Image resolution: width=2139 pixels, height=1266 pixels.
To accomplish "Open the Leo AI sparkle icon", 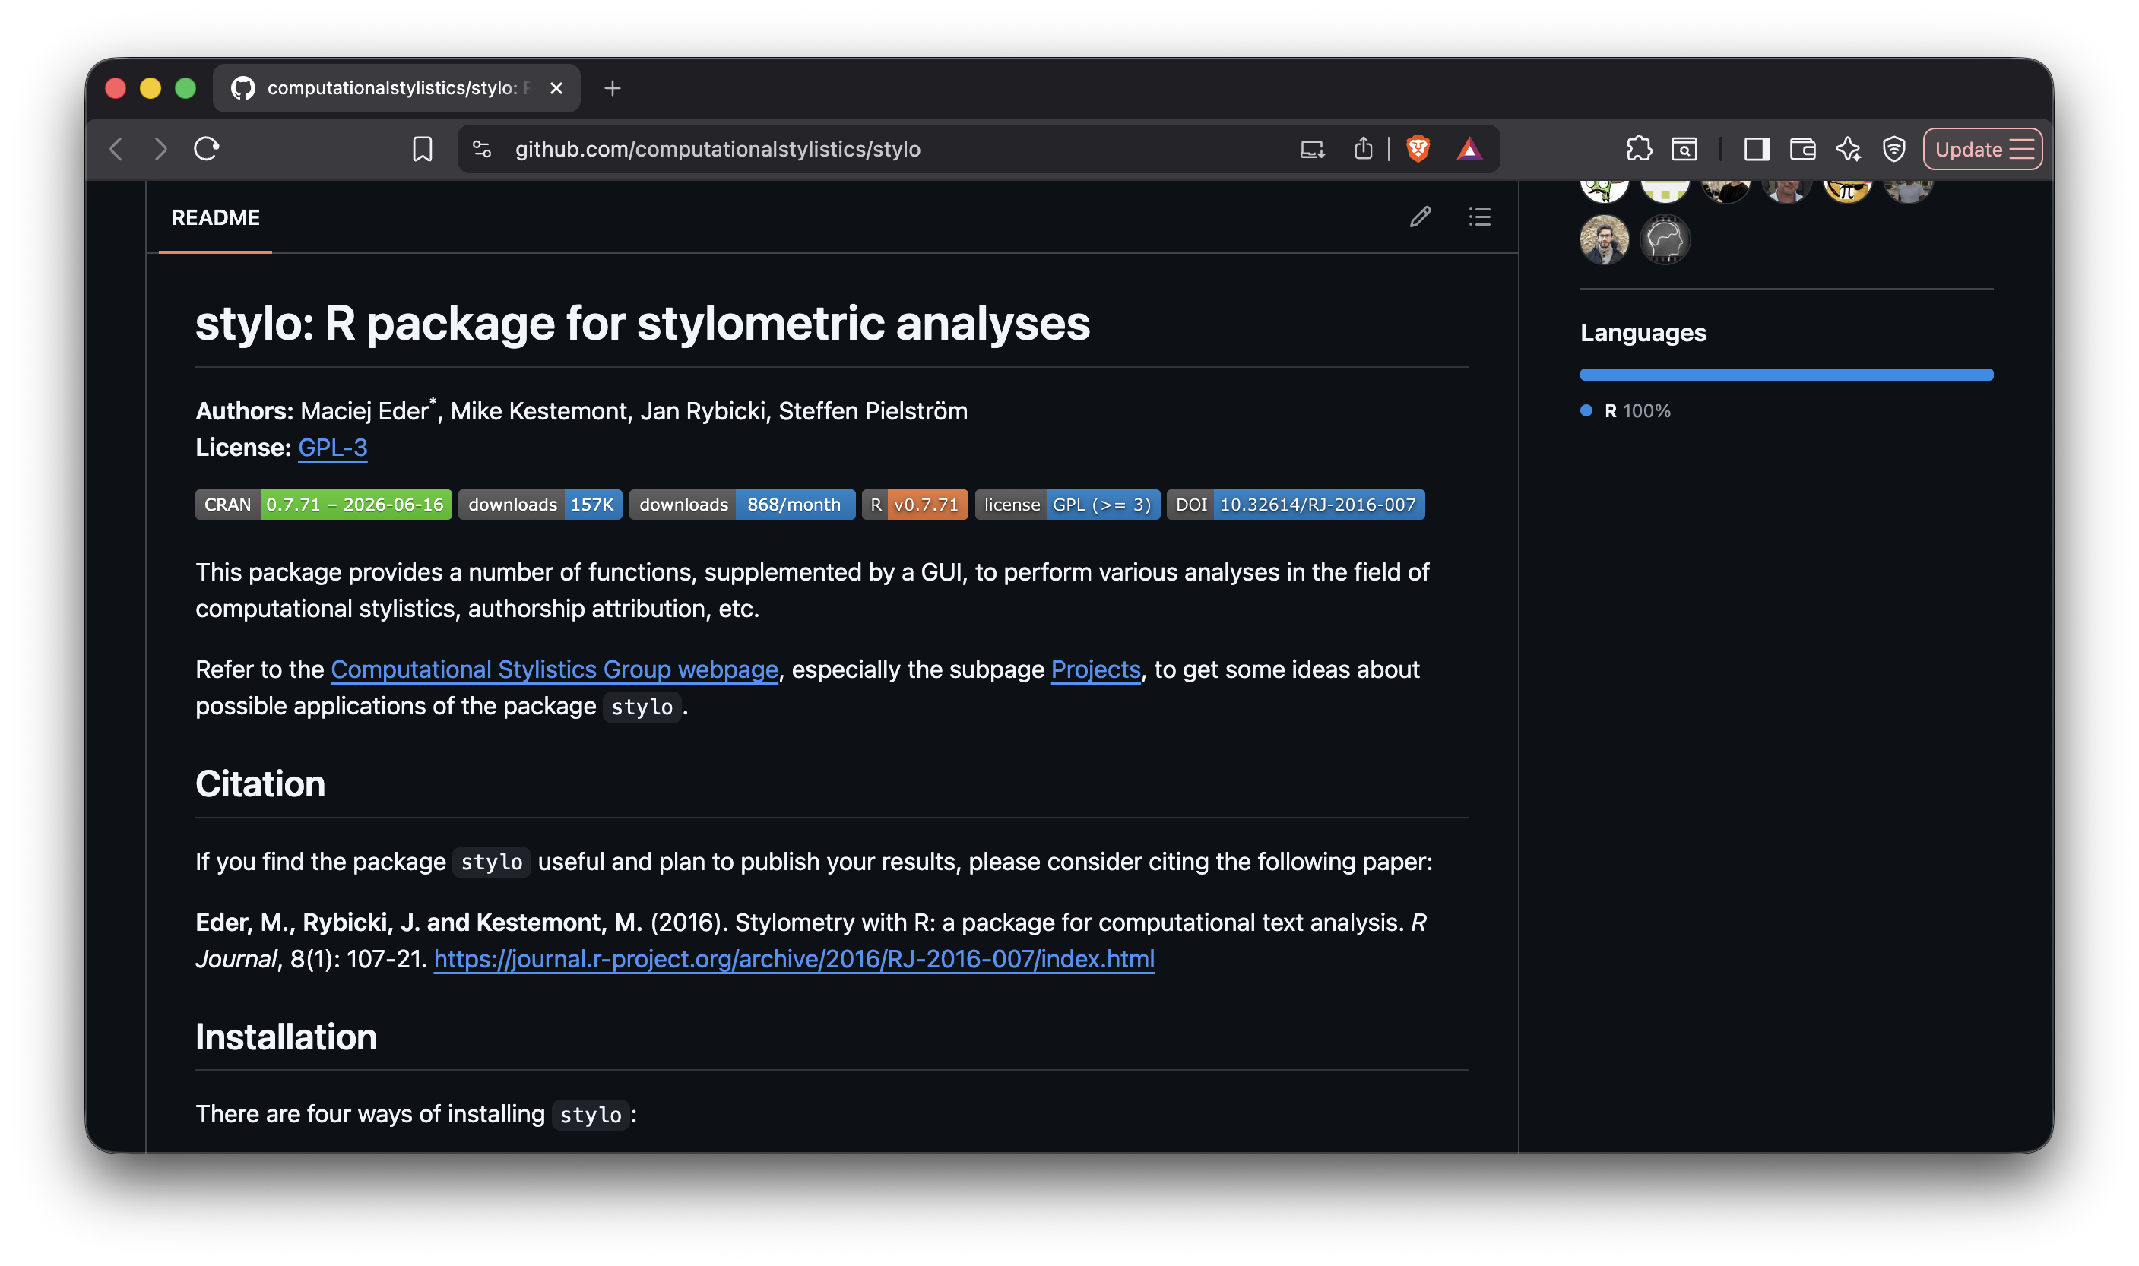I will (1848, 149).
